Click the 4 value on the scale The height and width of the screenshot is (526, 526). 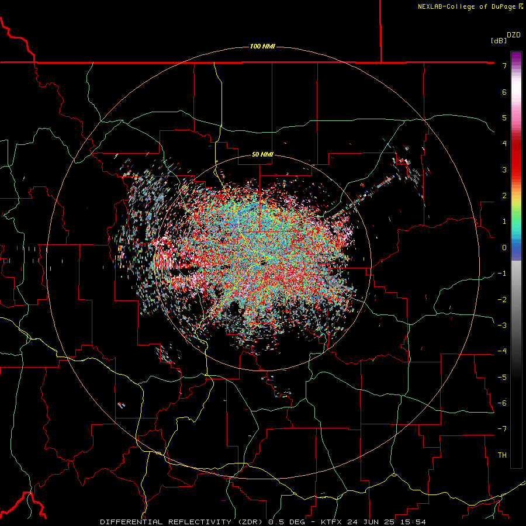click(x=504, y=144)
